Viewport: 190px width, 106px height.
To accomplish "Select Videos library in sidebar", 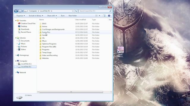I will pos(23,49).
